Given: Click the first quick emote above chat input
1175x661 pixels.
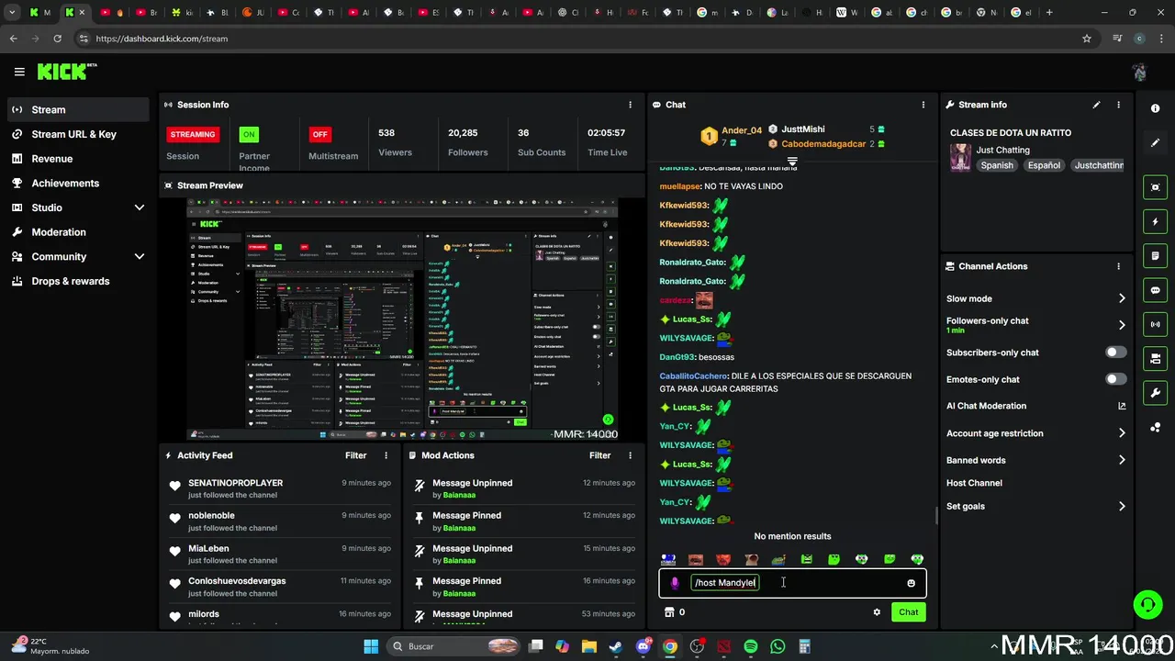Looking at the screenshot, I should 668,559.
